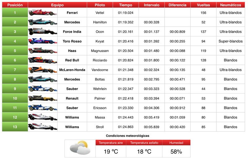The width and height of the screenshot is (248, 159).
Task: Click Ericsson's Sauber car image
Action: tap(43, 108)
